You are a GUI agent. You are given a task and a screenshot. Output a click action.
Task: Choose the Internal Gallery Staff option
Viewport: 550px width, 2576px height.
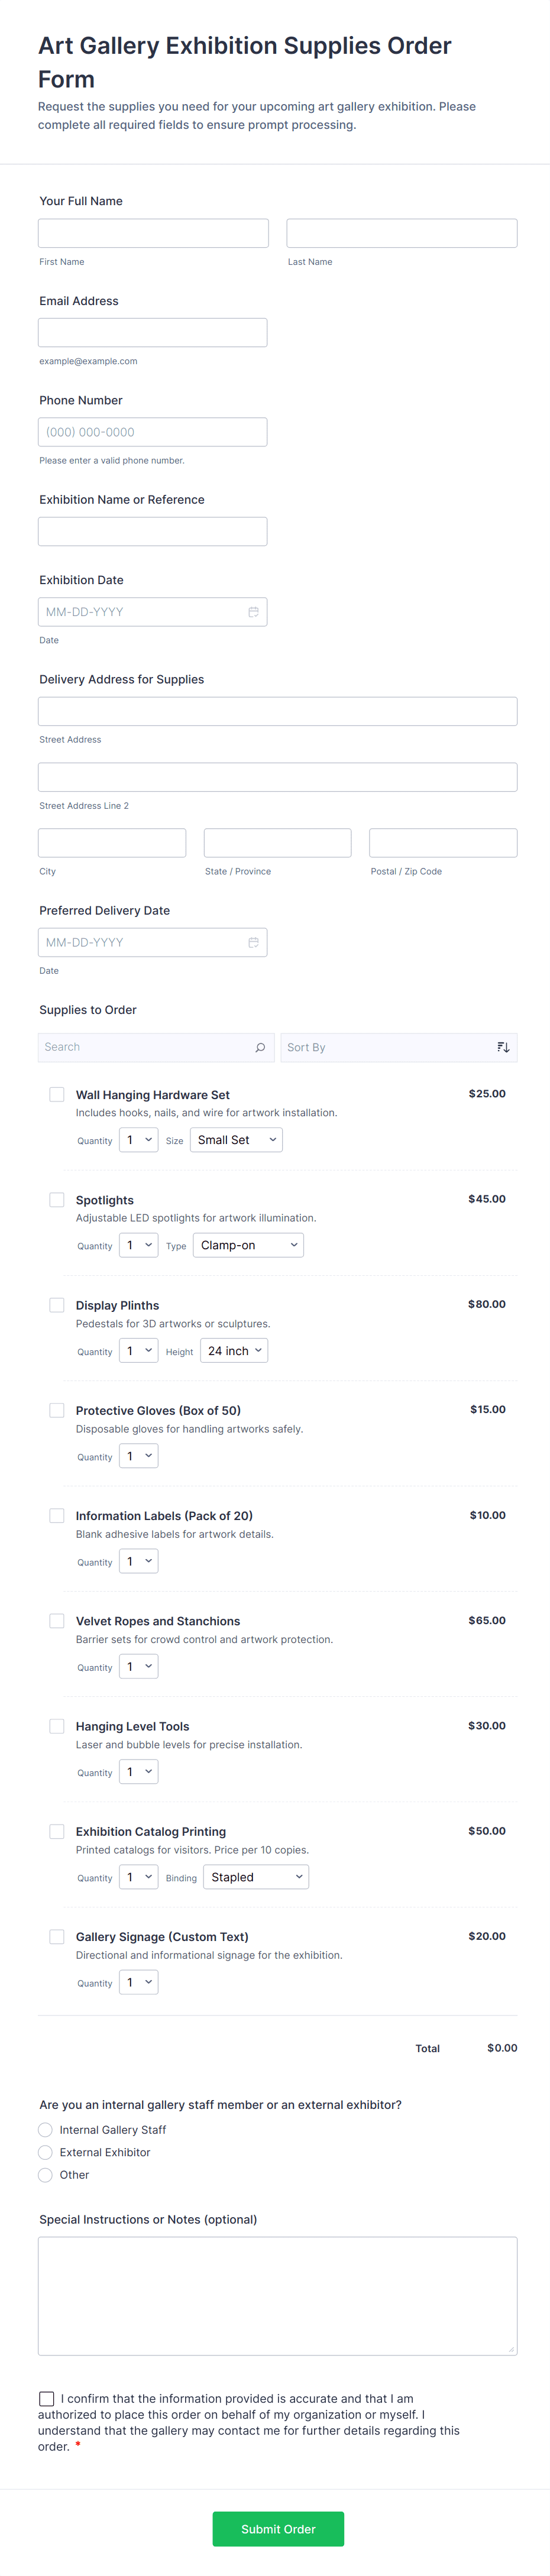(46, 2129)
